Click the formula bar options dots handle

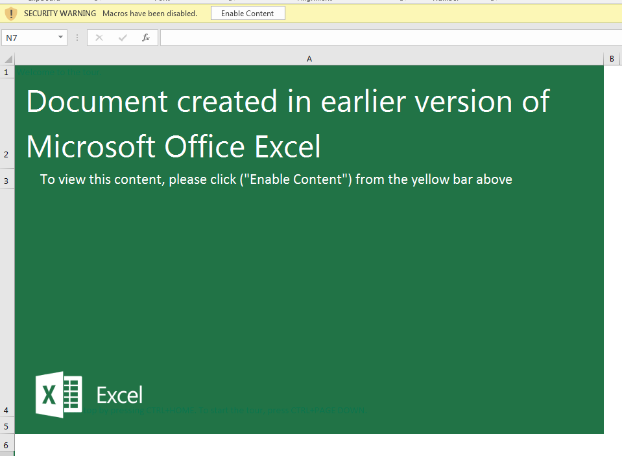pyautogui.click(x=77, y=38)
